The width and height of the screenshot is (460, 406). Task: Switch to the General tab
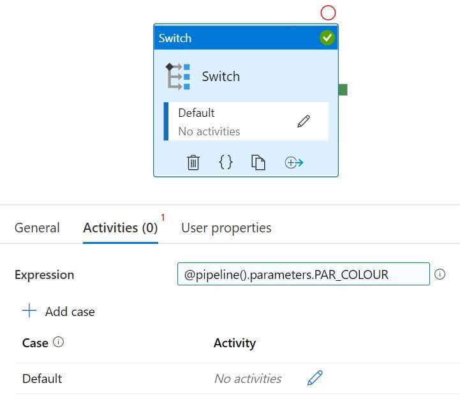37,228
